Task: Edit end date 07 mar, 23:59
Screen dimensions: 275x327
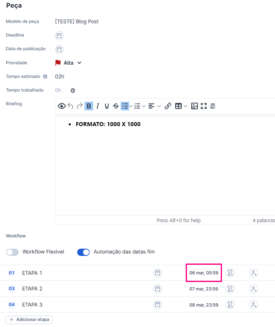Action: point(204,289)
